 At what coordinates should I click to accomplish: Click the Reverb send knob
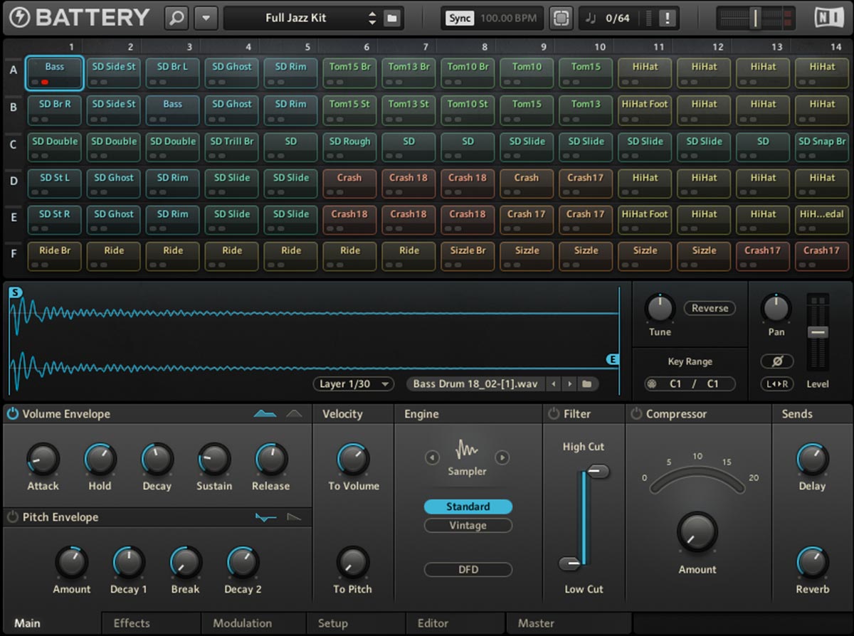coord(812,563)
